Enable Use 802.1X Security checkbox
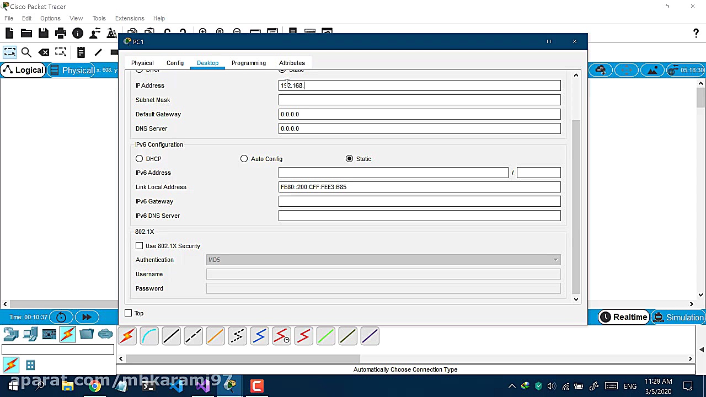The height and width of the screenshot is (397, 706). pos(140,246)
